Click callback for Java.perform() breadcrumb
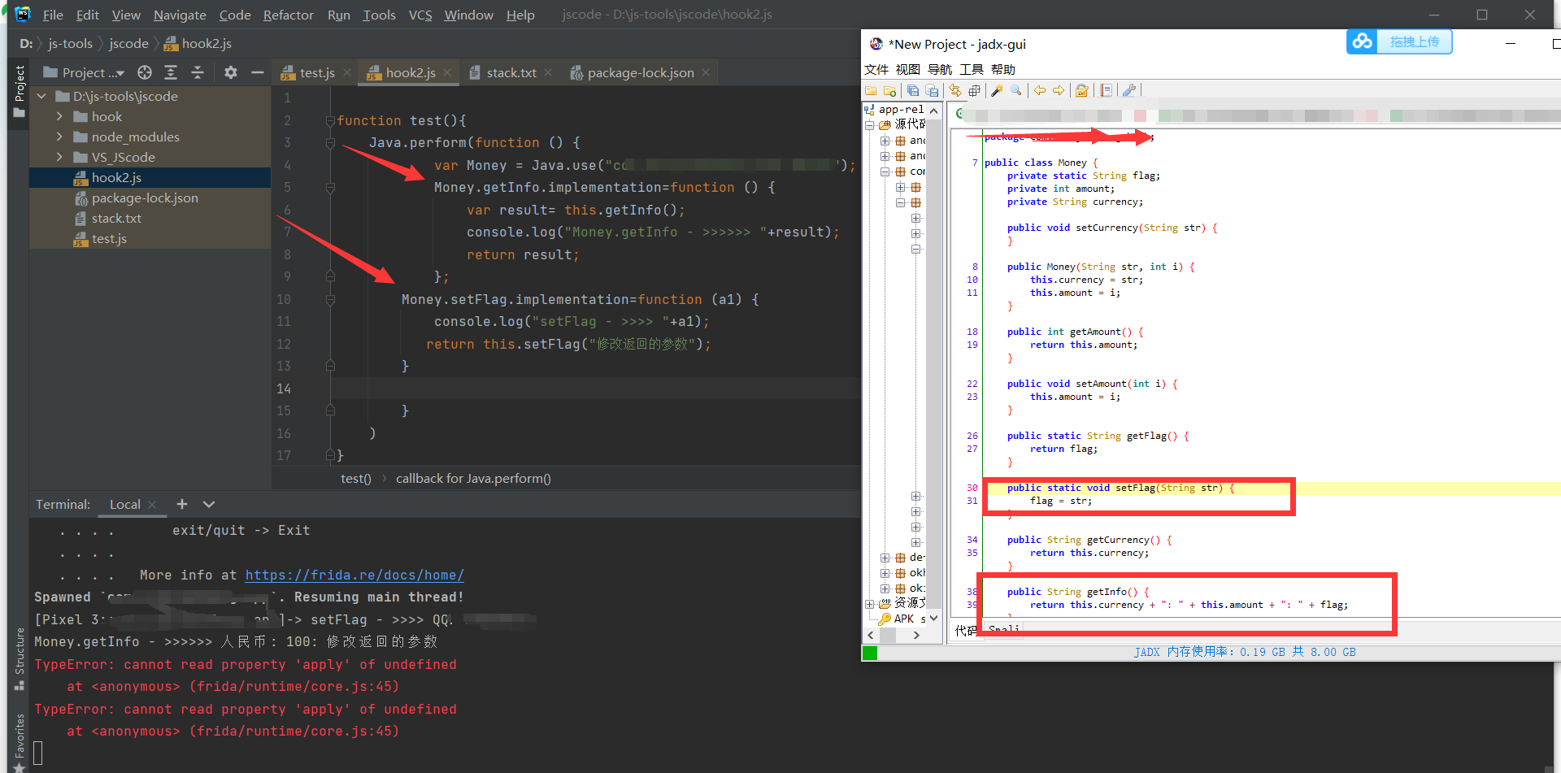This screenshot has width=1561, height=773. click(473, 478)
